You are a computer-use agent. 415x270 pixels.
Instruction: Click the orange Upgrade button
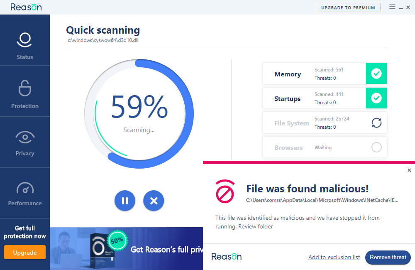(x=25, y=252)
